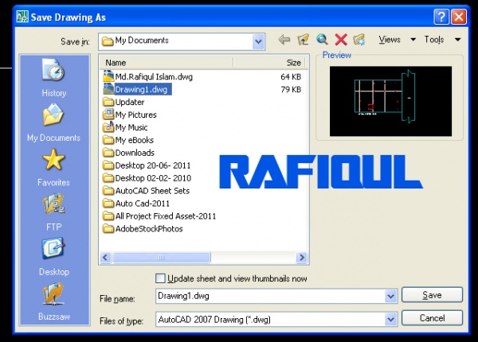
Task: Sort files by Size column header
Action: 269,63
